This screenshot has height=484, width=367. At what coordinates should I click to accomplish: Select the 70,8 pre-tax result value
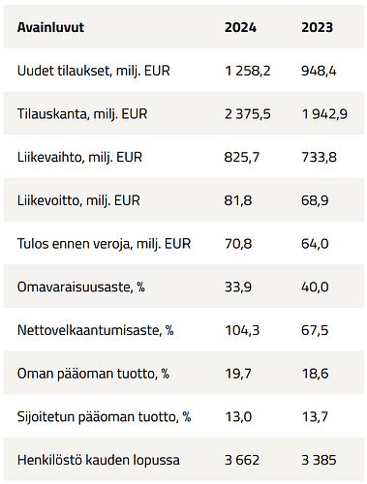click(238, 244)
